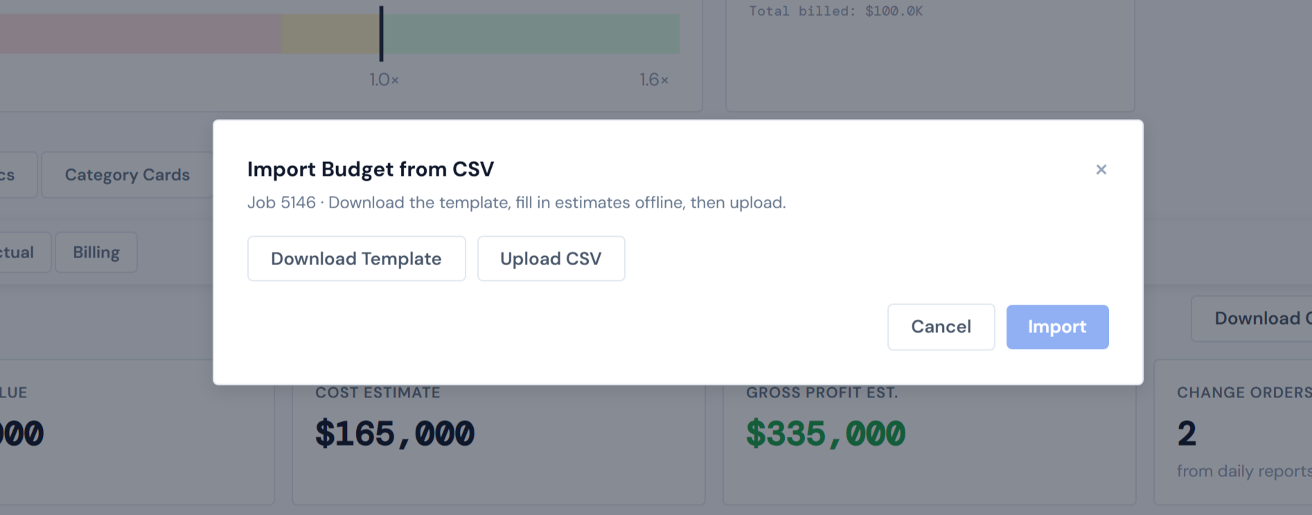Viewport: 1312px width, 515px height.
Task: Click the Upload CSV button
Action: coord(551,258)
